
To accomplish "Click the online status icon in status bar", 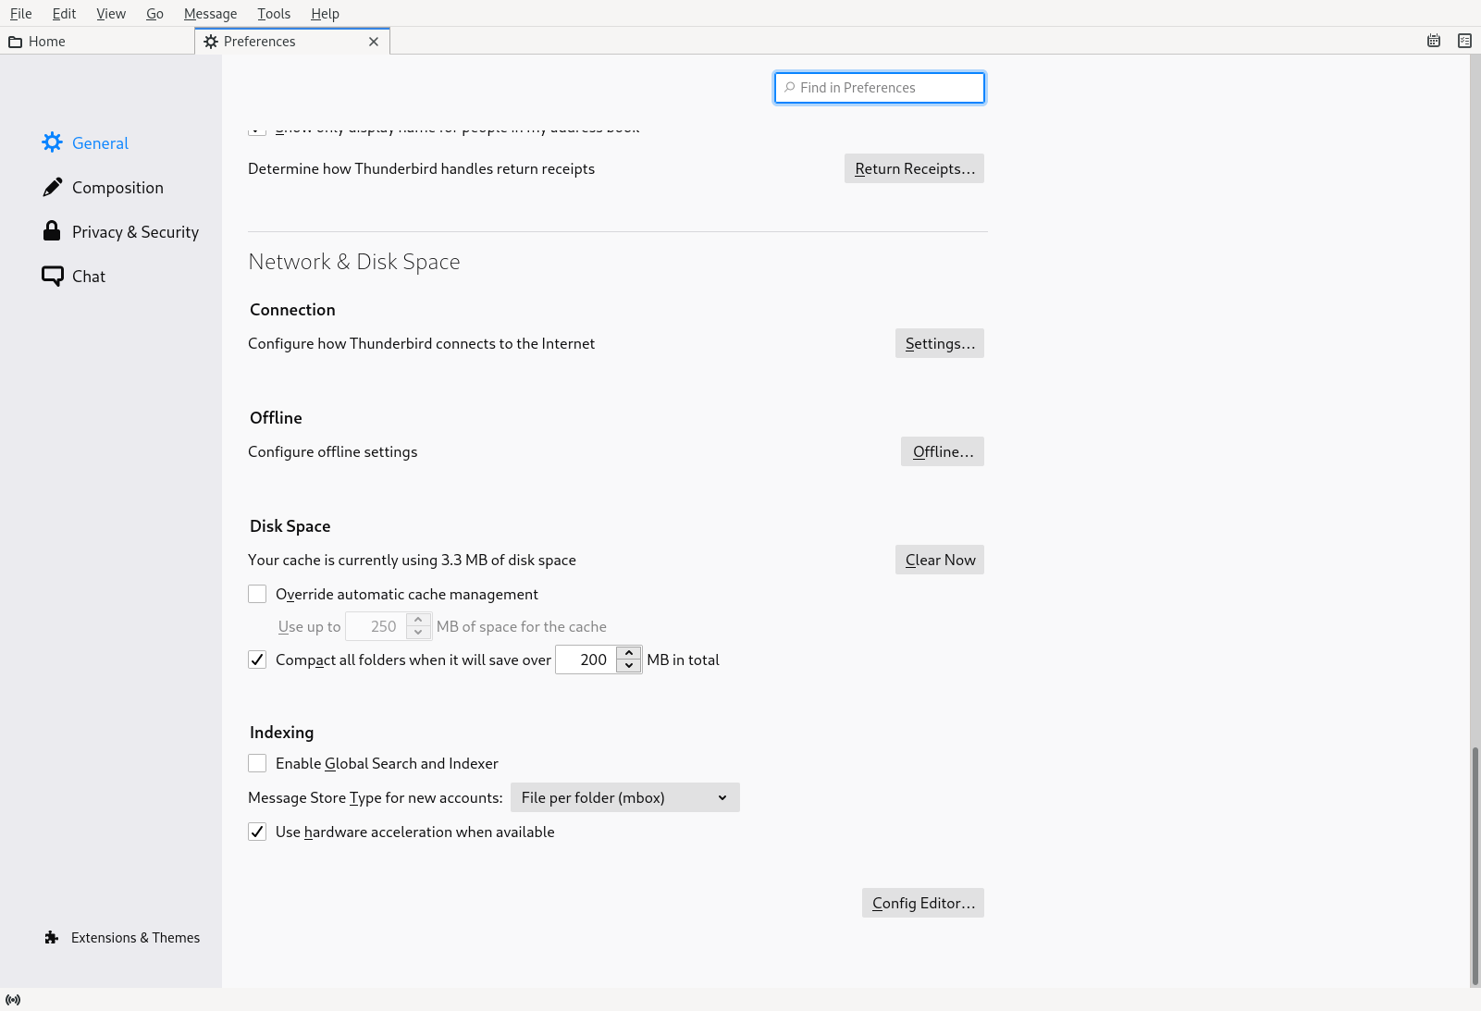I will [x=13, y=1000].
